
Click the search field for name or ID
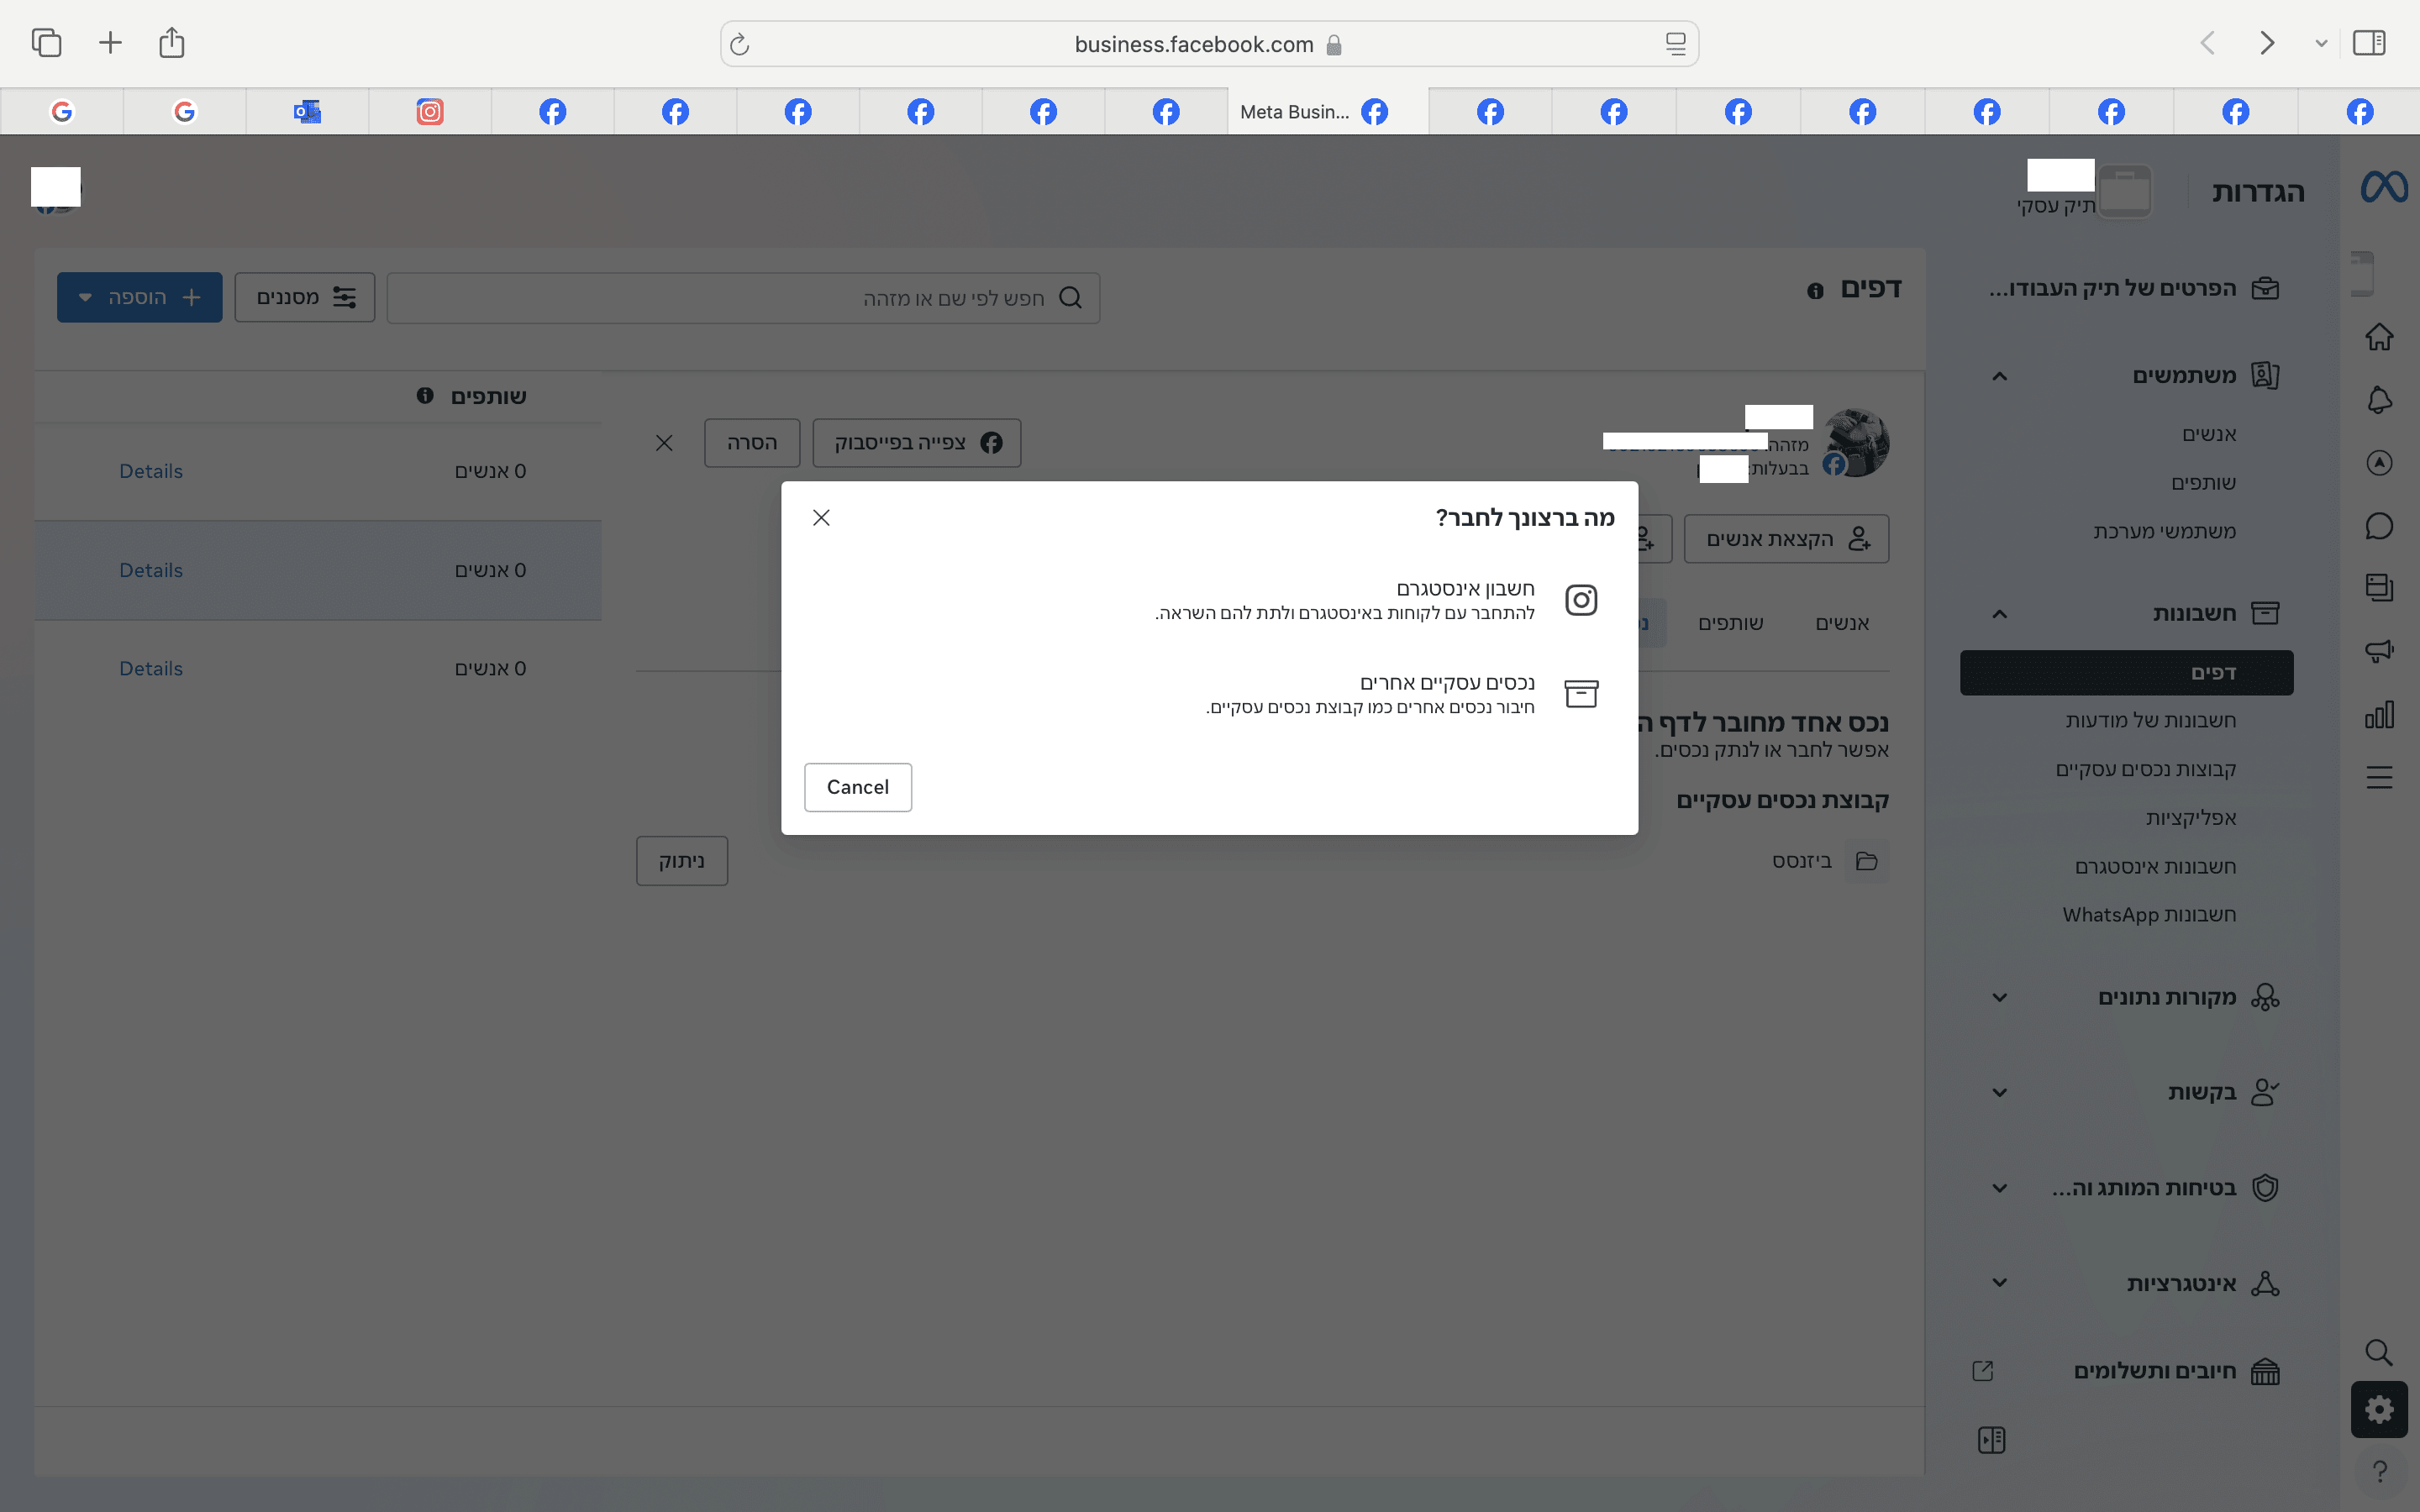[743, 298]
